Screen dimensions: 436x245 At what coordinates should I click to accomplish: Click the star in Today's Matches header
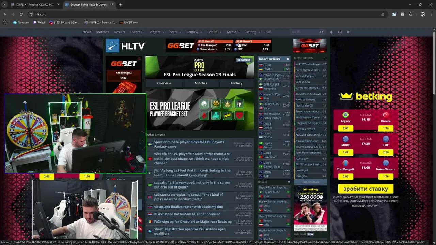pyautogui.click(x=287, y=59)
